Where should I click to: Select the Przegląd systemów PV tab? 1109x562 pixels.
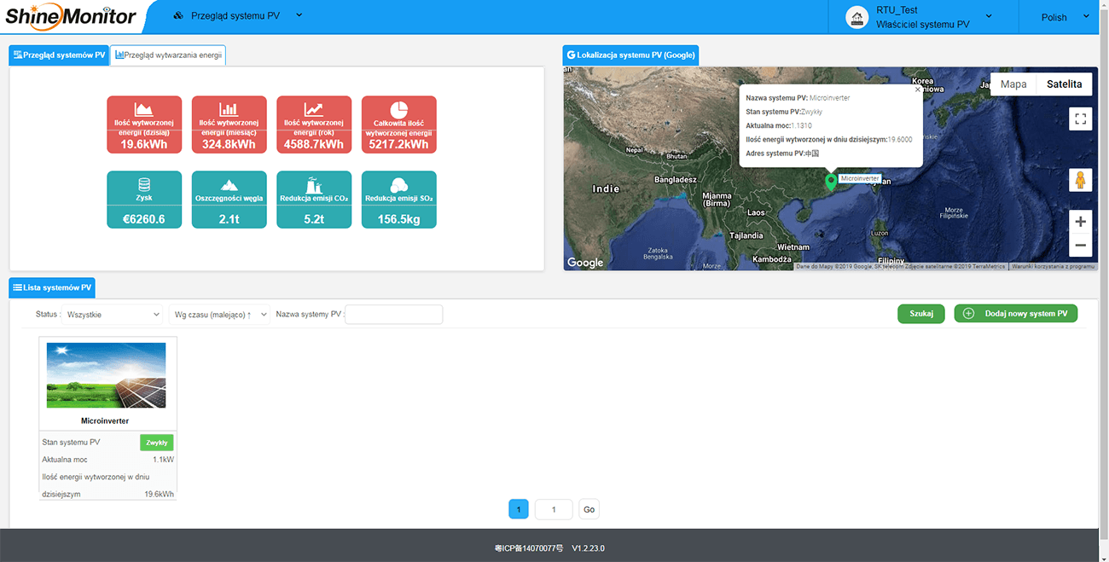59,55
